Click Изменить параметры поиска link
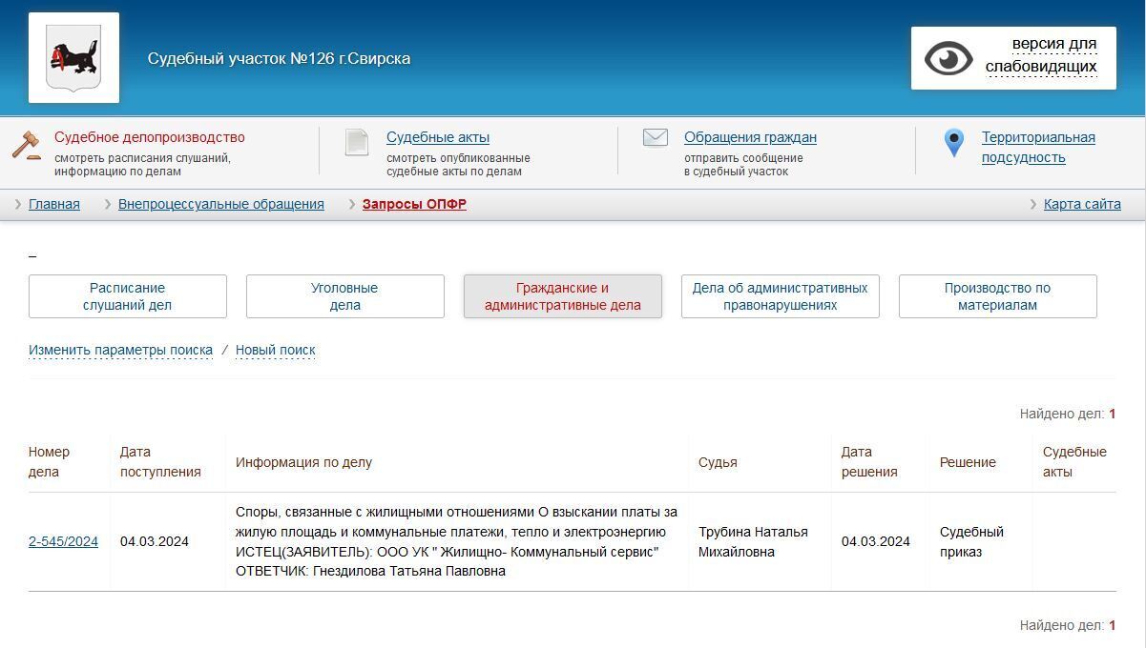The image size is (1146, 648). pyautogui.click(x=120, y=350)
